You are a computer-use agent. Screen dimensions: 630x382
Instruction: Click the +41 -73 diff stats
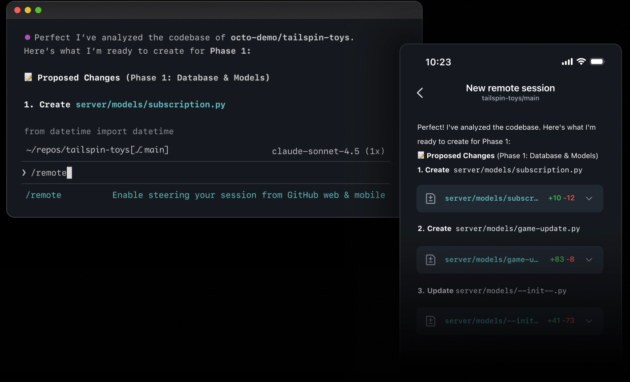(x=561, y=321)
